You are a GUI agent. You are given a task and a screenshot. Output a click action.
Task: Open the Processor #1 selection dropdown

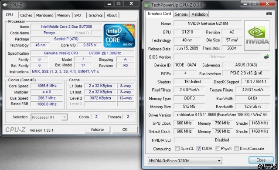coord(49,117)
